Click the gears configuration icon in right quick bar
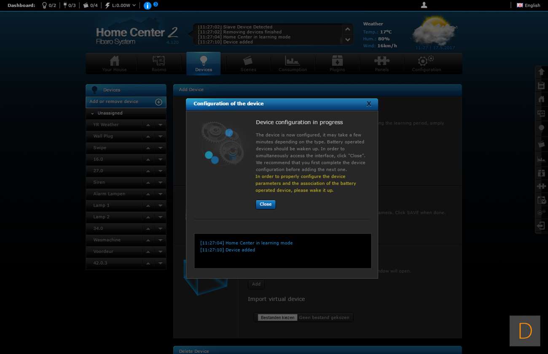The image size is (548, 354). pos(541,213)
